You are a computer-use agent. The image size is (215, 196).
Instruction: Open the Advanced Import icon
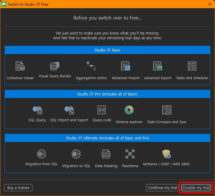pos(126,66)
